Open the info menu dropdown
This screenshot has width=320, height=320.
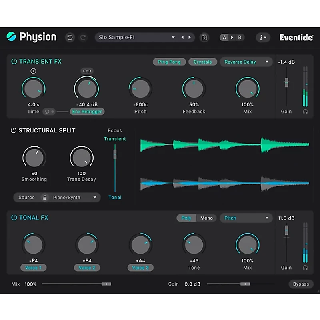[263, 38]
